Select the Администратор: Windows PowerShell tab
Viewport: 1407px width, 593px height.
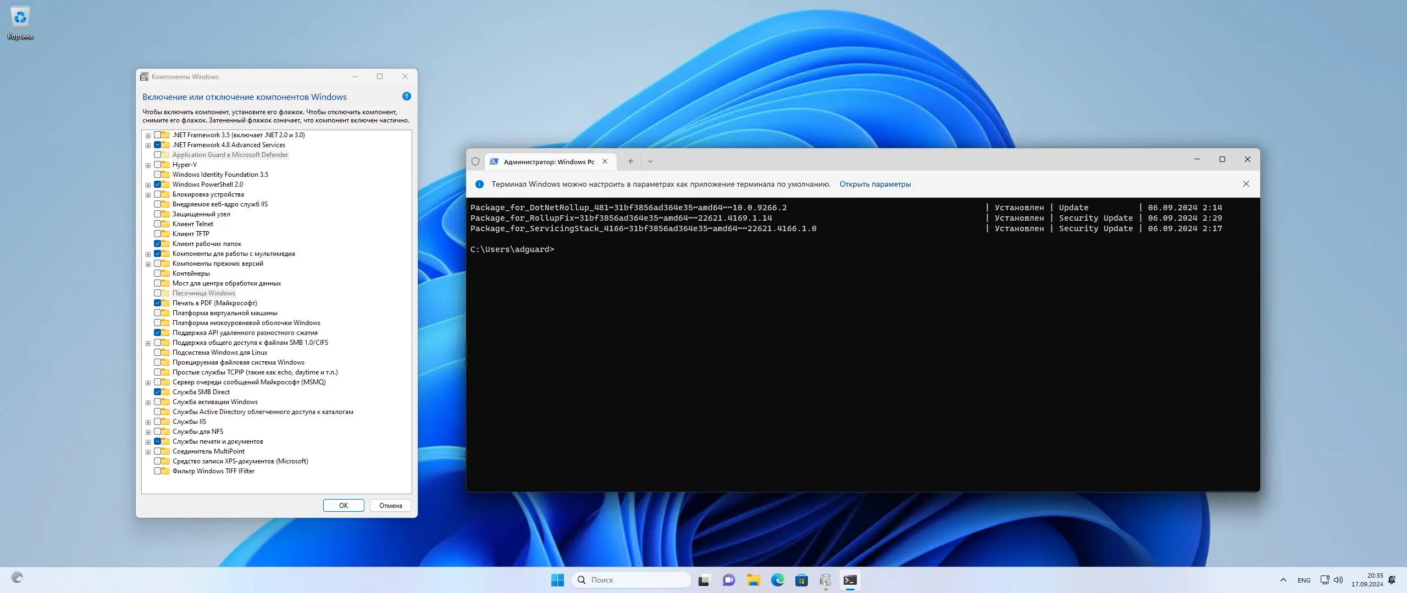(x=548, y=161)
